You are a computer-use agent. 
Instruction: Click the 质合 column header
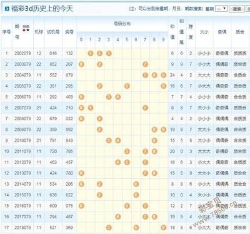pyautogui.click(x=240, y=32)
